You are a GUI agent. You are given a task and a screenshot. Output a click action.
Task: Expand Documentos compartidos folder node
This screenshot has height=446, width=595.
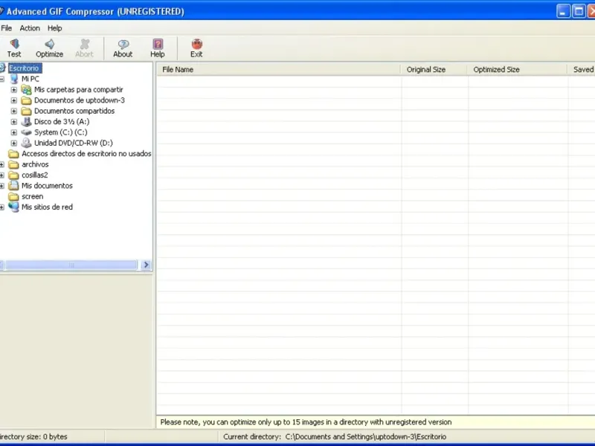(x=13, y=111)
